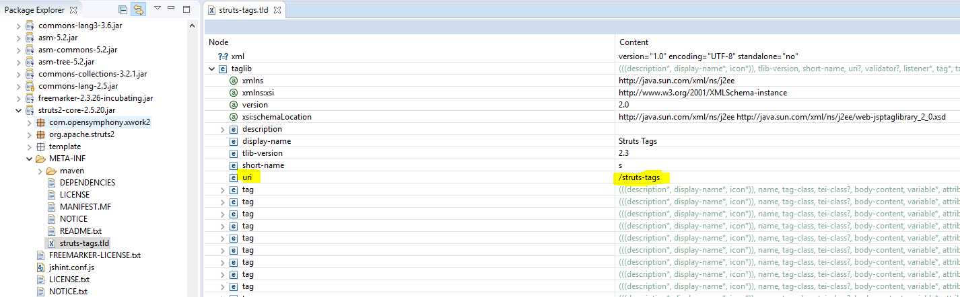Click the commons-lang-2.5.jar jar icon
960x297 pixels.
point(30,86)
